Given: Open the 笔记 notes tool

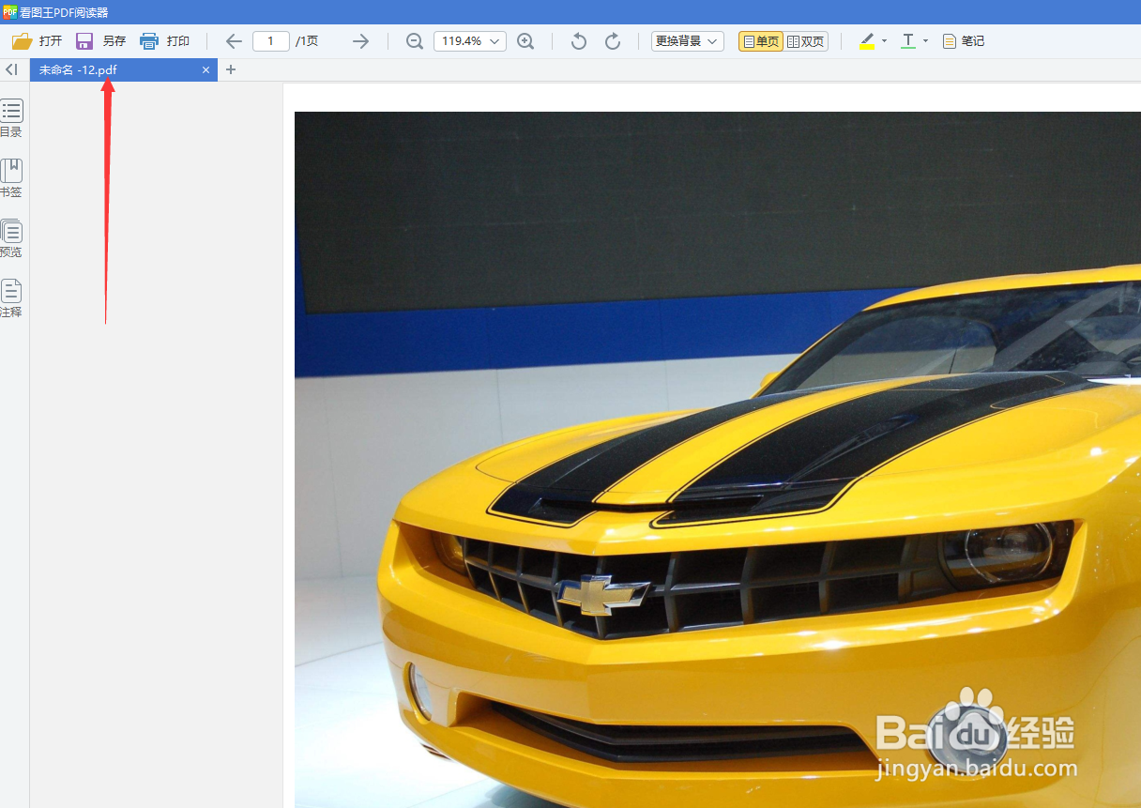Looking at the screenshot, I should 964,41.
